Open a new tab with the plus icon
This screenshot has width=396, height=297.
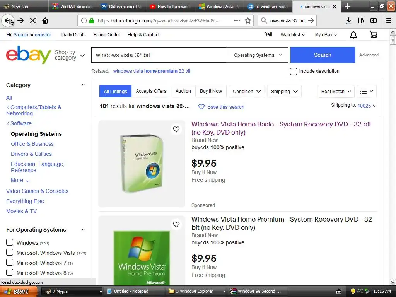point(348,6)
